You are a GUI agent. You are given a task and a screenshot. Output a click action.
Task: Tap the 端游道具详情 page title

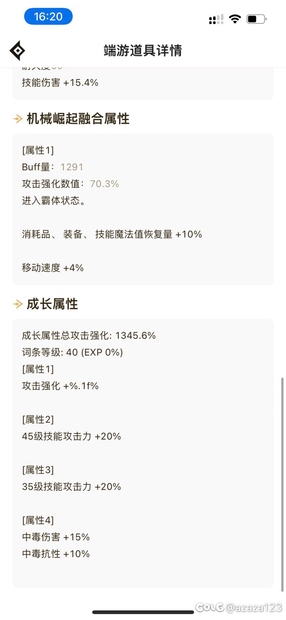pos(143,51)
